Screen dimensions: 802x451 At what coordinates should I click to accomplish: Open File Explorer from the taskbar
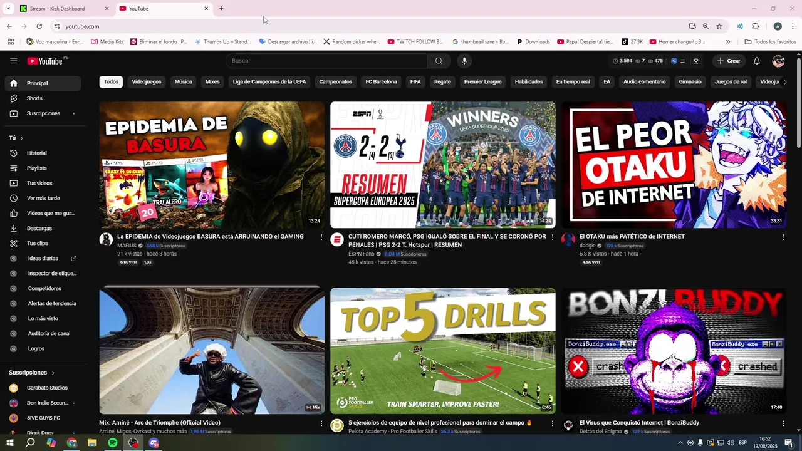click(x=92, y=443)
